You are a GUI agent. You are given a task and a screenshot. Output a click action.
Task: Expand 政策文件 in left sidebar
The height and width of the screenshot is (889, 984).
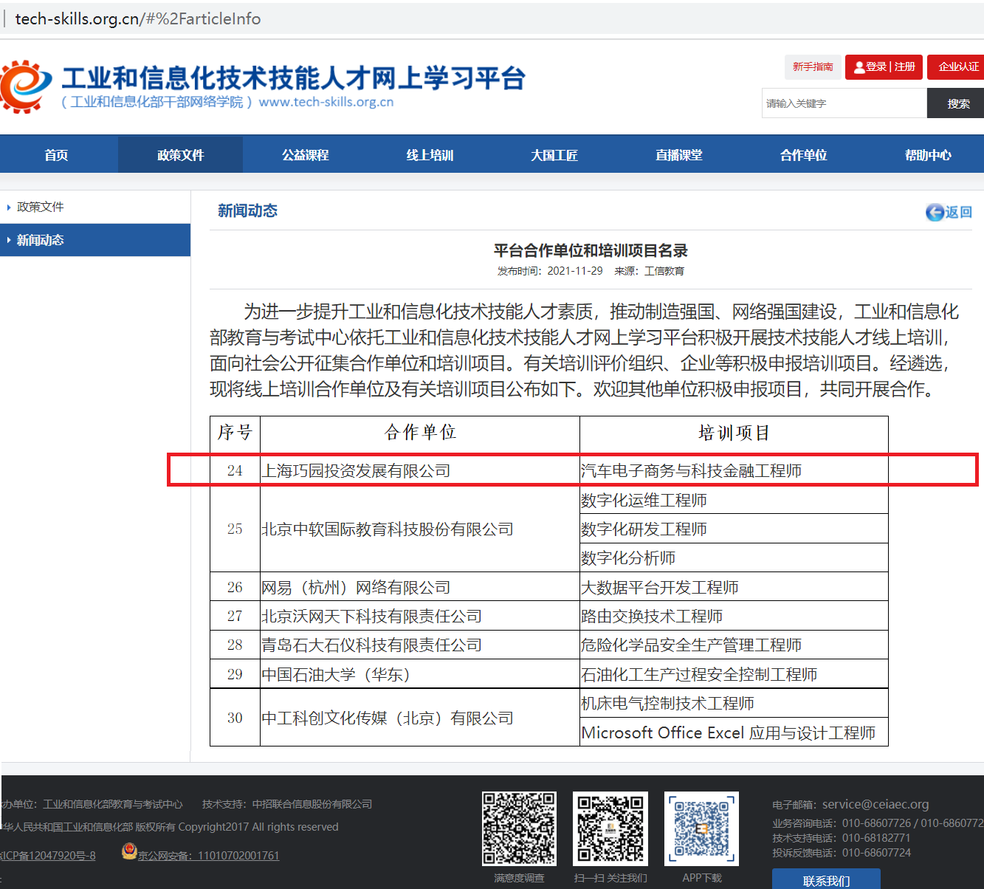tap(41, 207)
